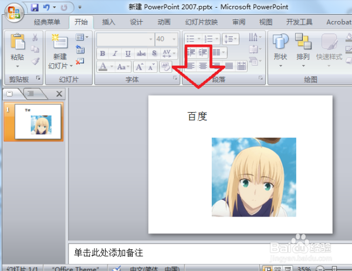This screenshot has height=271, width=352.
Task: Open the undo history dropdown arrow
Action: pos(55,8)
